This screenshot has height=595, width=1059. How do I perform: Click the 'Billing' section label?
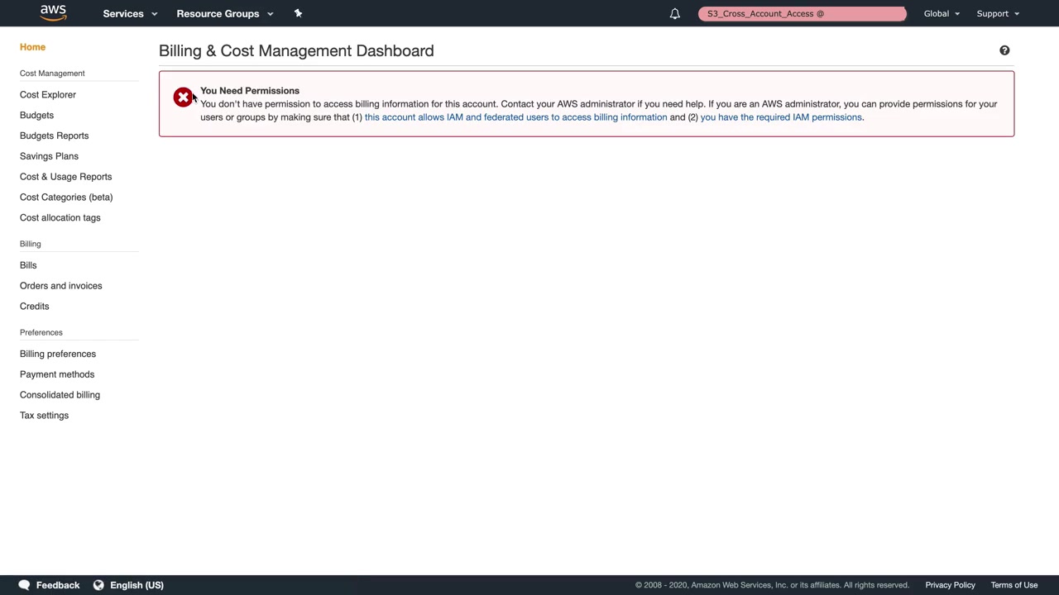30,244
